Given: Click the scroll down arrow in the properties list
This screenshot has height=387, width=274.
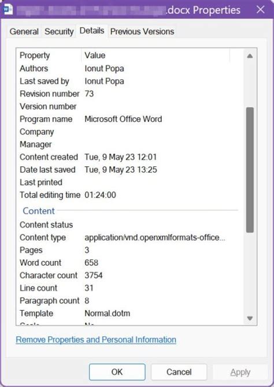Looking at the screenshot, I should [250, 318].
